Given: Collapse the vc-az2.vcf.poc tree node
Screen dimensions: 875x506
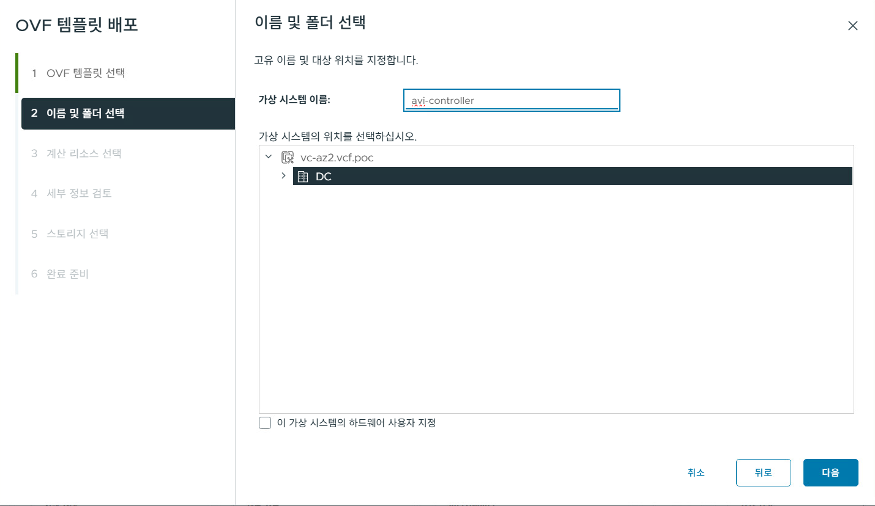Looking at the screenshot, I should pos(269,157).
